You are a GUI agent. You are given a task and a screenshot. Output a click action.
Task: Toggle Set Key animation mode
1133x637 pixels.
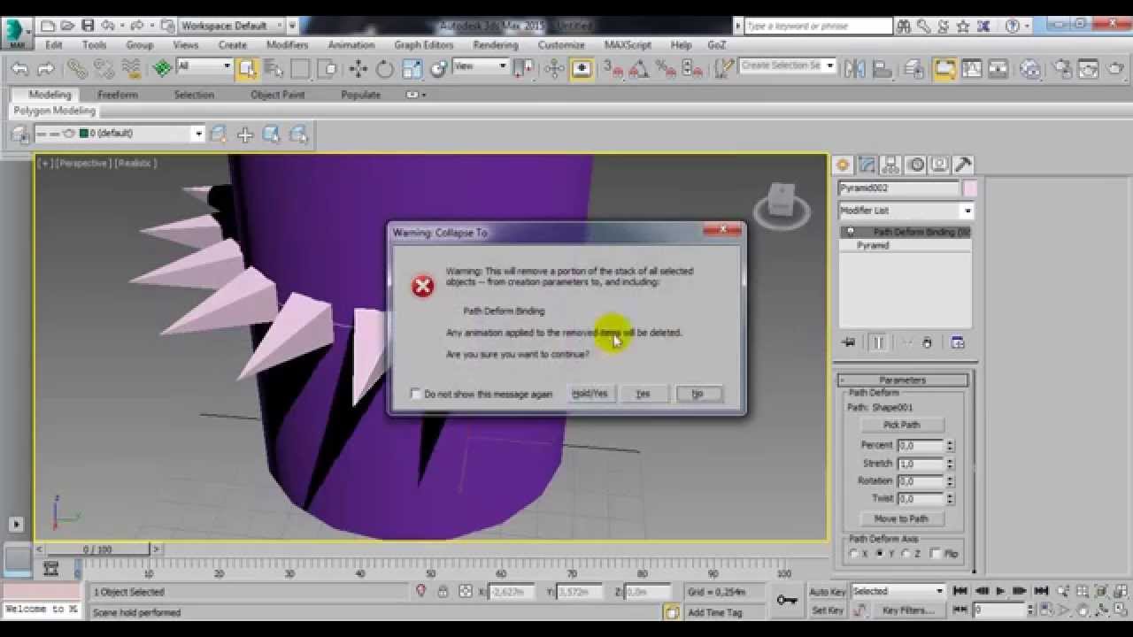828,610
